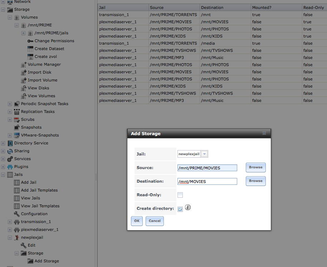Viewport: 327px width, 267px height.
Task: Sort table by Jail column header
Action: pos(123,8)
